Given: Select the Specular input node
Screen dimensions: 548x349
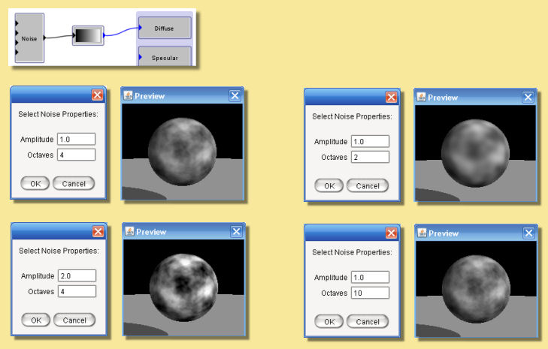Looking at the screenshot, I should 164,56.
